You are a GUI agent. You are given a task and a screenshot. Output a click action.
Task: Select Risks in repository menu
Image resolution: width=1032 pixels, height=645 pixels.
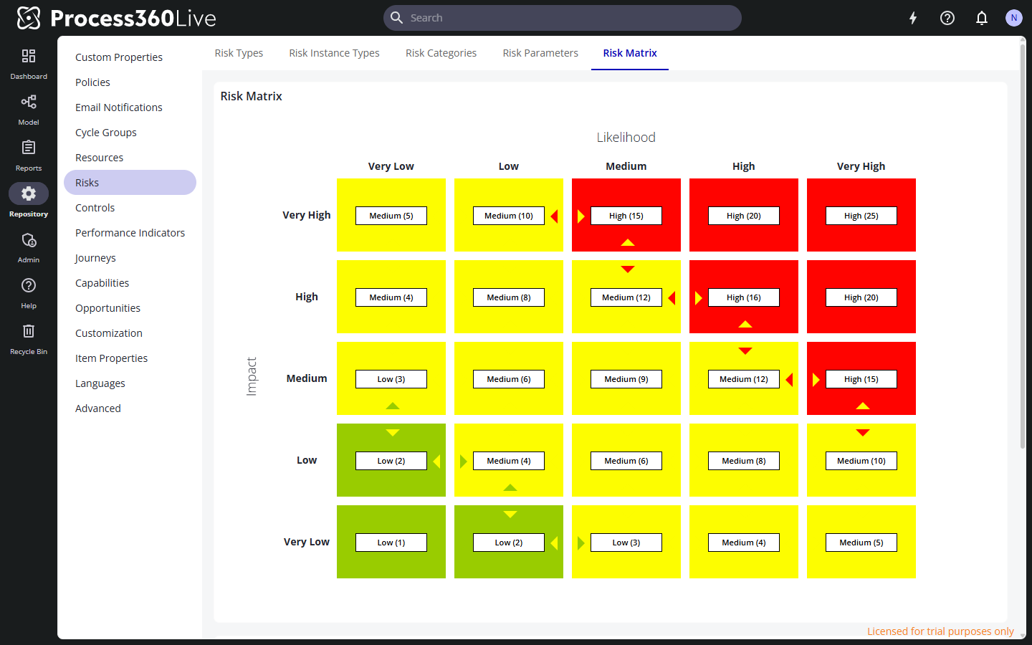130,183
